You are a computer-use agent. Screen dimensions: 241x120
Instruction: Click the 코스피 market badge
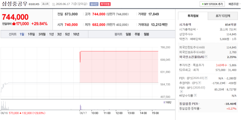[x=45, y=4]
